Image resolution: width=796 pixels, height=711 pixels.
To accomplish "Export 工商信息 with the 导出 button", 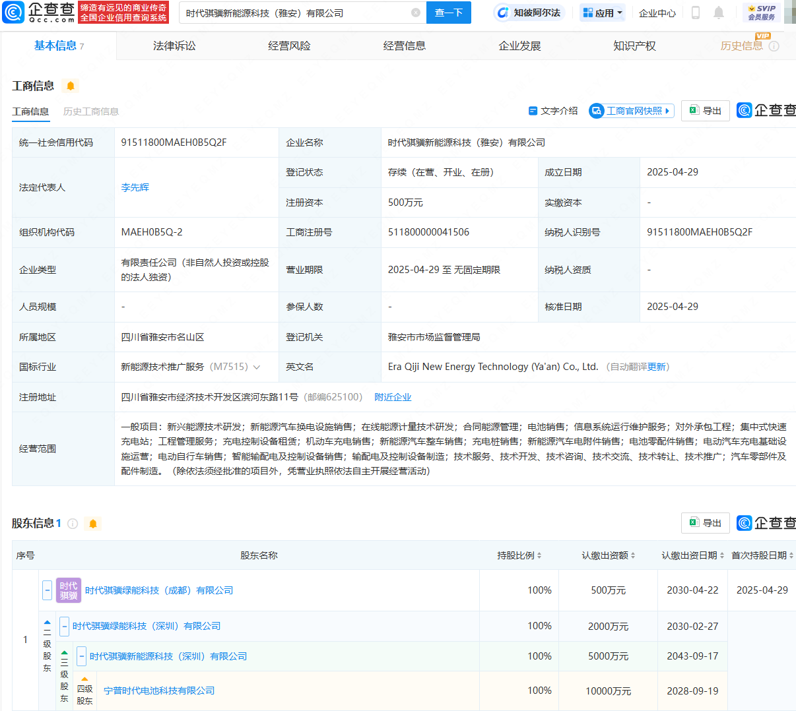I will pos(706,111).
